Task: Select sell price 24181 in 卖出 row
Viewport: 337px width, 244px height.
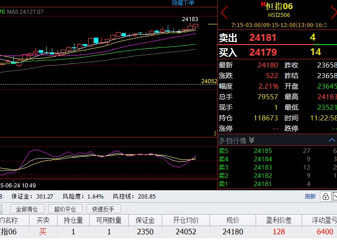Action: point(263,38)
